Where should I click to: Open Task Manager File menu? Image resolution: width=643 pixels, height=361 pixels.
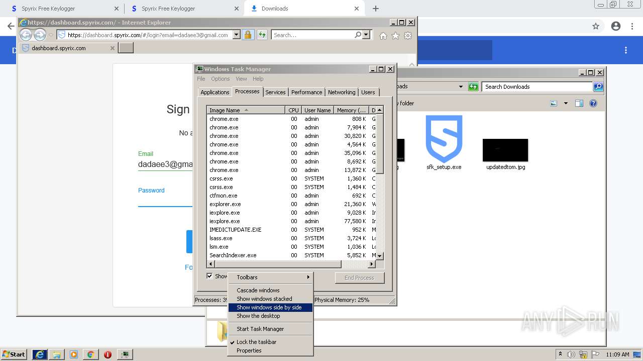click(x=201, y=79)
